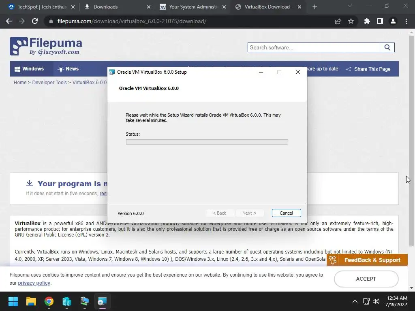The image size is (415, 311).
Task: Go to the Home breadcrumb
Action: pyautogui.click(x=20, y=83)
